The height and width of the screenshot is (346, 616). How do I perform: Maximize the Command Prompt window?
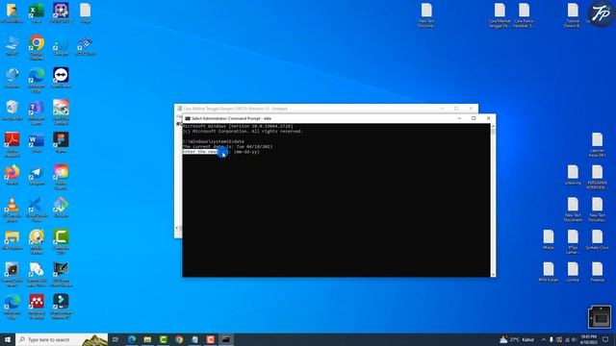tap(474, 118)
